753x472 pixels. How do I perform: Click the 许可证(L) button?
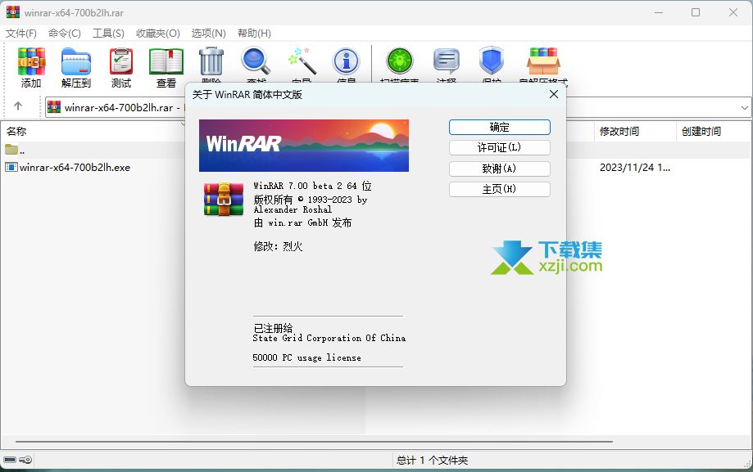click(500, 147)
